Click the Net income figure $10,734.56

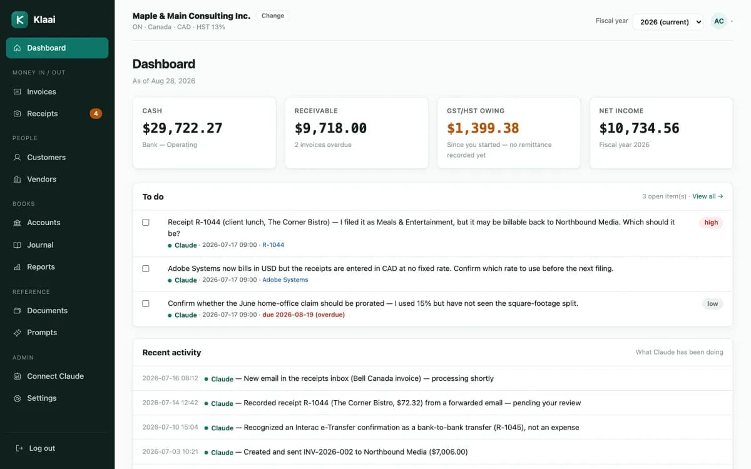coord(640,128)
